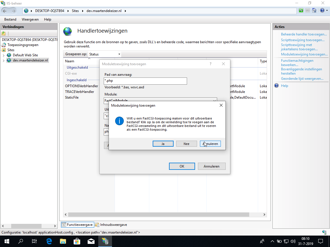Click Functiemachtigingen bewerken link

tap(297, 63)
